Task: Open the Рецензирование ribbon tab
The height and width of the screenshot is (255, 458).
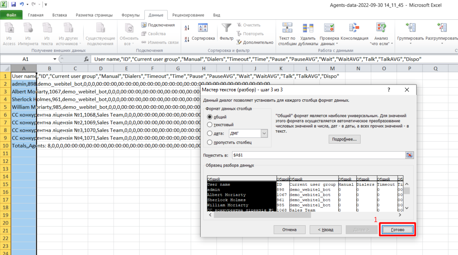Action: 188,15
